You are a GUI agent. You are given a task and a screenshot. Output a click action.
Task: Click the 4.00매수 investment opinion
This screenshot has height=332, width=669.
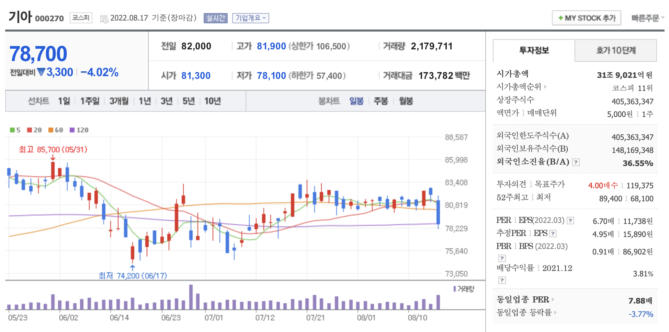[x=603, y=186]
